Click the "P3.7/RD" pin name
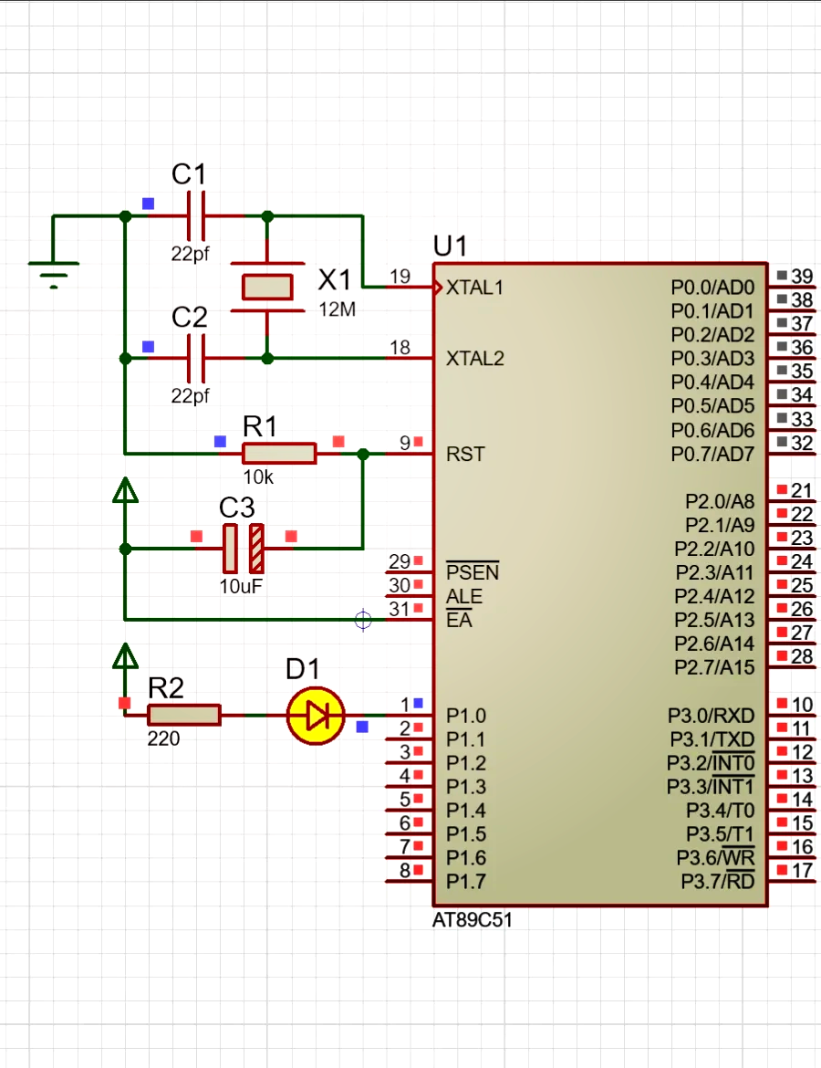 tap(718, 882)
